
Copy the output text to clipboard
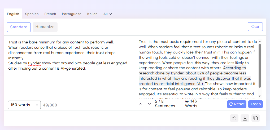coord(256,118)
